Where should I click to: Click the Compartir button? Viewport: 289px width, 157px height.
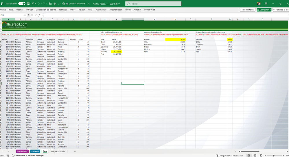click(x=264, y=10)
